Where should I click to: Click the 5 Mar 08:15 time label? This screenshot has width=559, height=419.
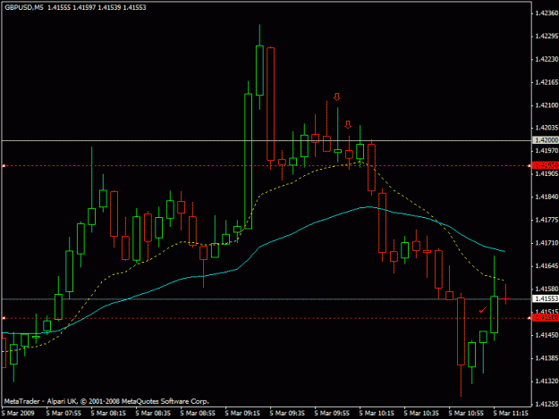click(x=108, y=414)
